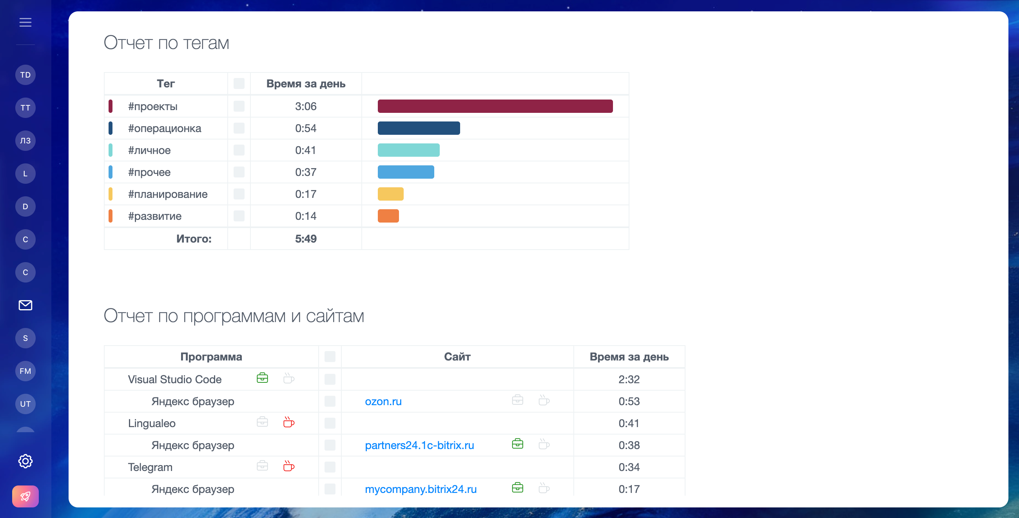
Task: Mark ozon.ru as work (briefcase icon)
Action: click(x=517, y=400)
